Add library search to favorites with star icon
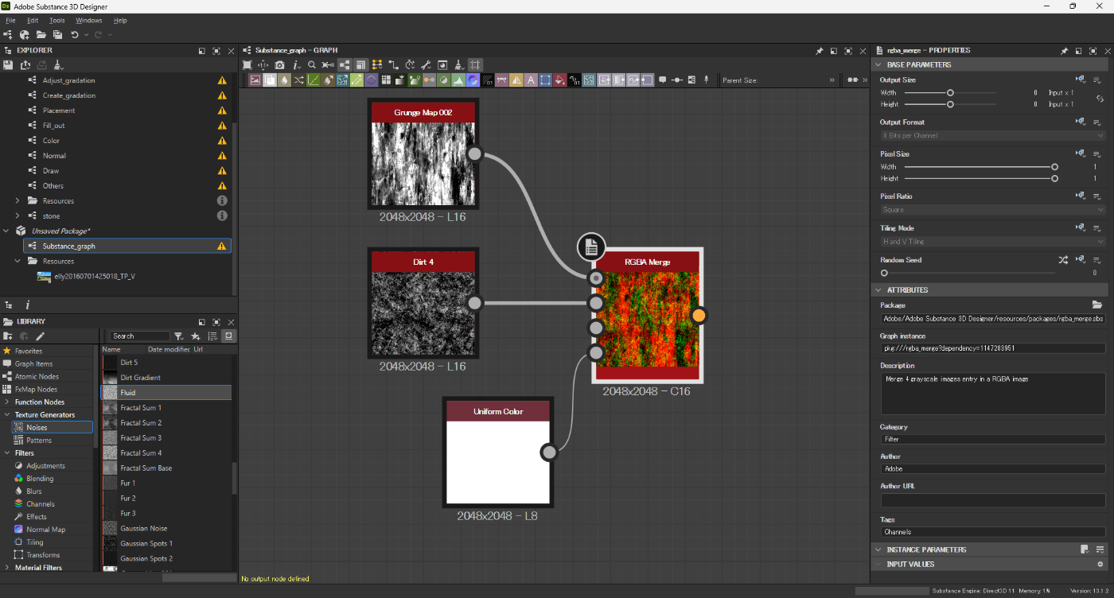Screen dimensions: 1114x598 pyautogui.click(x=195, y=336)
